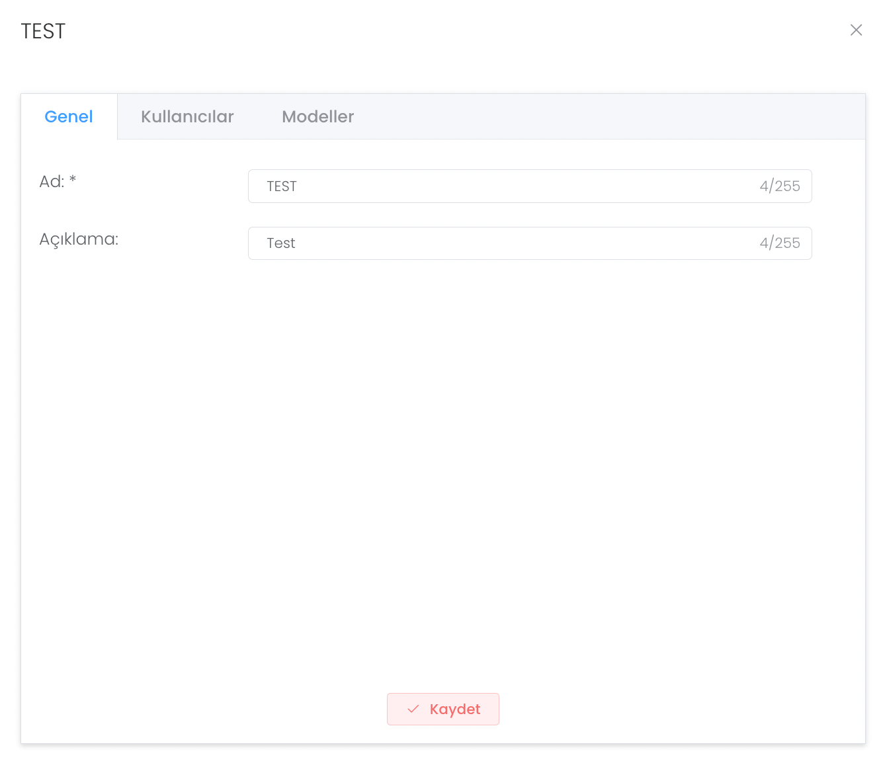Click the TEST dialog title
The image size is (885, 767).
tap(43, 32)
